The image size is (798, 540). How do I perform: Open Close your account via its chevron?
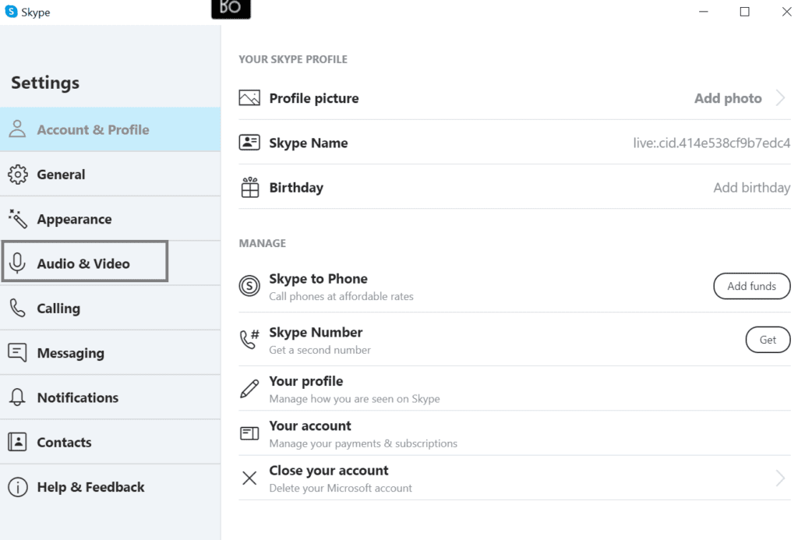tap(780, 478)
